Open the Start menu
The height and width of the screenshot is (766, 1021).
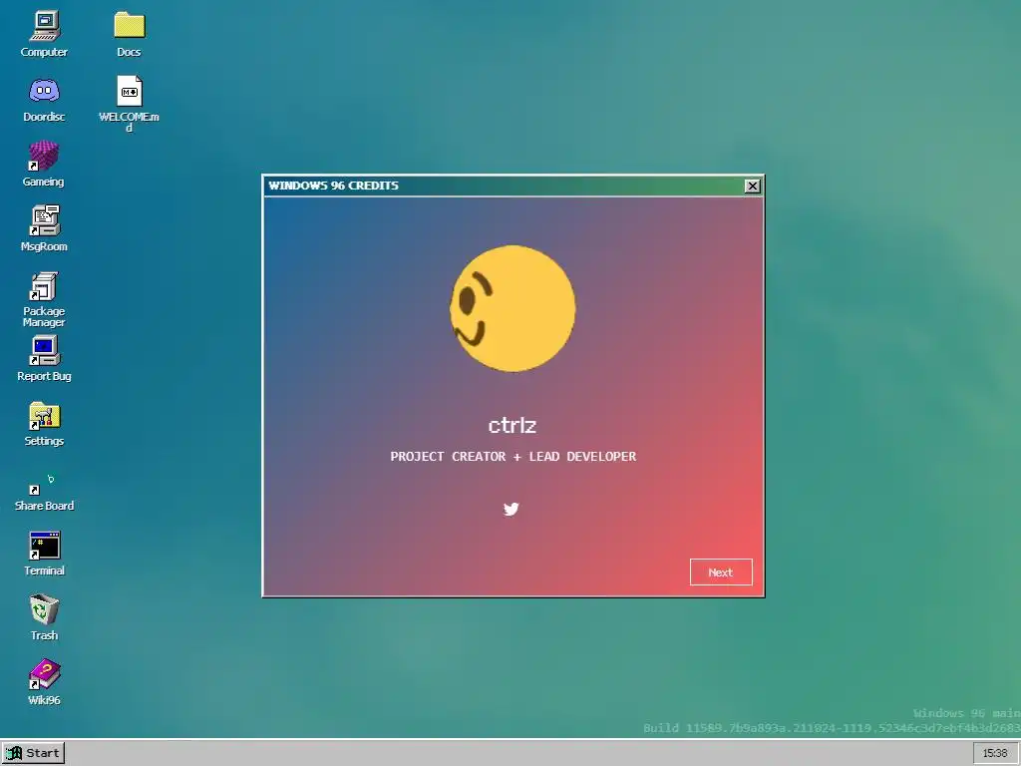tap(33, 753)
